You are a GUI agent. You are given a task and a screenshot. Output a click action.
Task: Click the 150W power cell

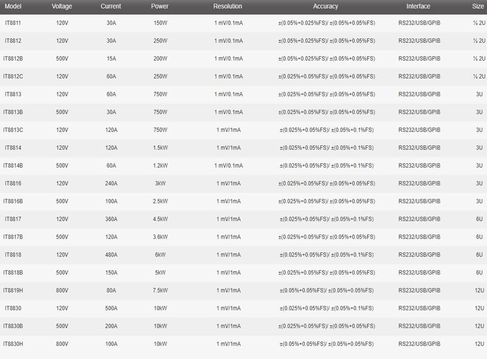click(160, 23)
